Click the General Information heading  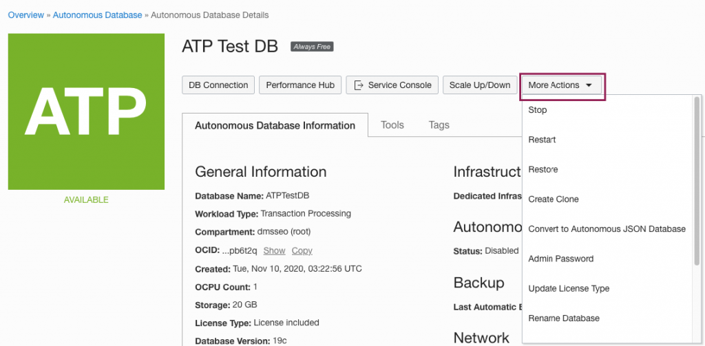pyautogui.click(x=261, y=172)
